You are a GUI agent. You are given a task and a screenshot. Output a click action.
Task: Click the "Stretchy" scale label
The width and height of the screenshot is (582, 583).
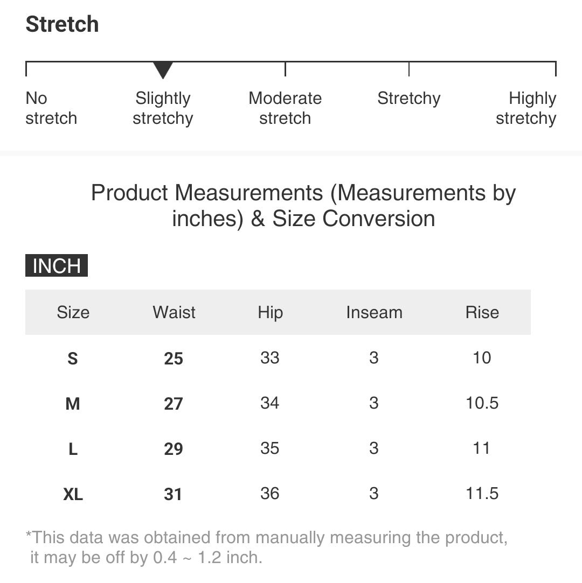pyautogui.click(x=408, y=99)
